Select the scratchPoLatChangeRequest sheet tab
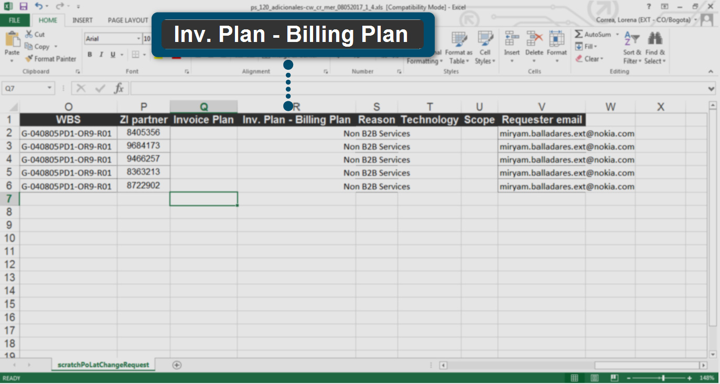Viewport: 720px width, 384px height. 103,365
